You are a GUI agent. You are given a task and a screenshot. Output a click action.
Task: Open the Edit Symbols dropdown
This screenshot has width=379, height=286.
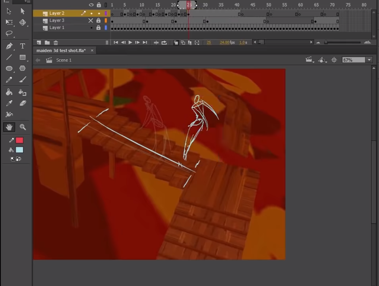click(x=322, y=60)
